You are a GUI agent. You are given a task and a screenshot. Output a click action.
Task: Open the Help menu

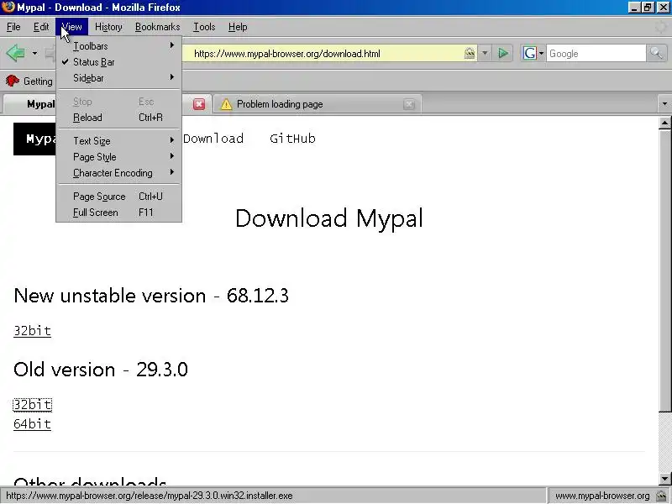pyautogui.click(x=238, y=27)
